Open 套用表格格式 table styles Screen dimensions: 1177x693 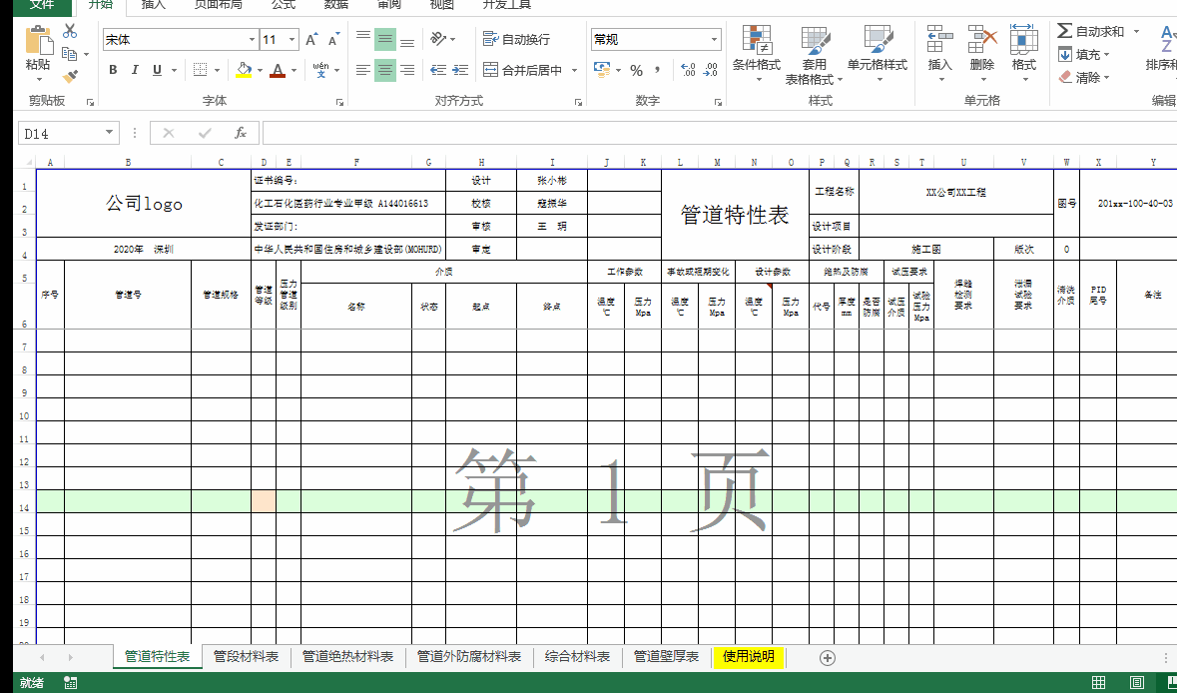pyautogui.click(x=814, y=54)
